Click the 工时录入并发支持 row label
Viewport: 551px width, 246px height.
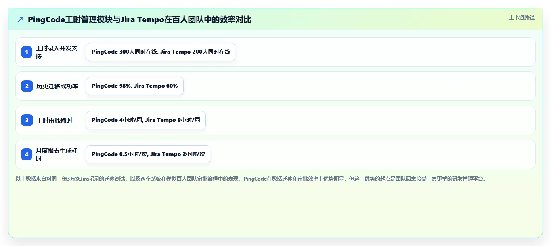pos(57,52)
